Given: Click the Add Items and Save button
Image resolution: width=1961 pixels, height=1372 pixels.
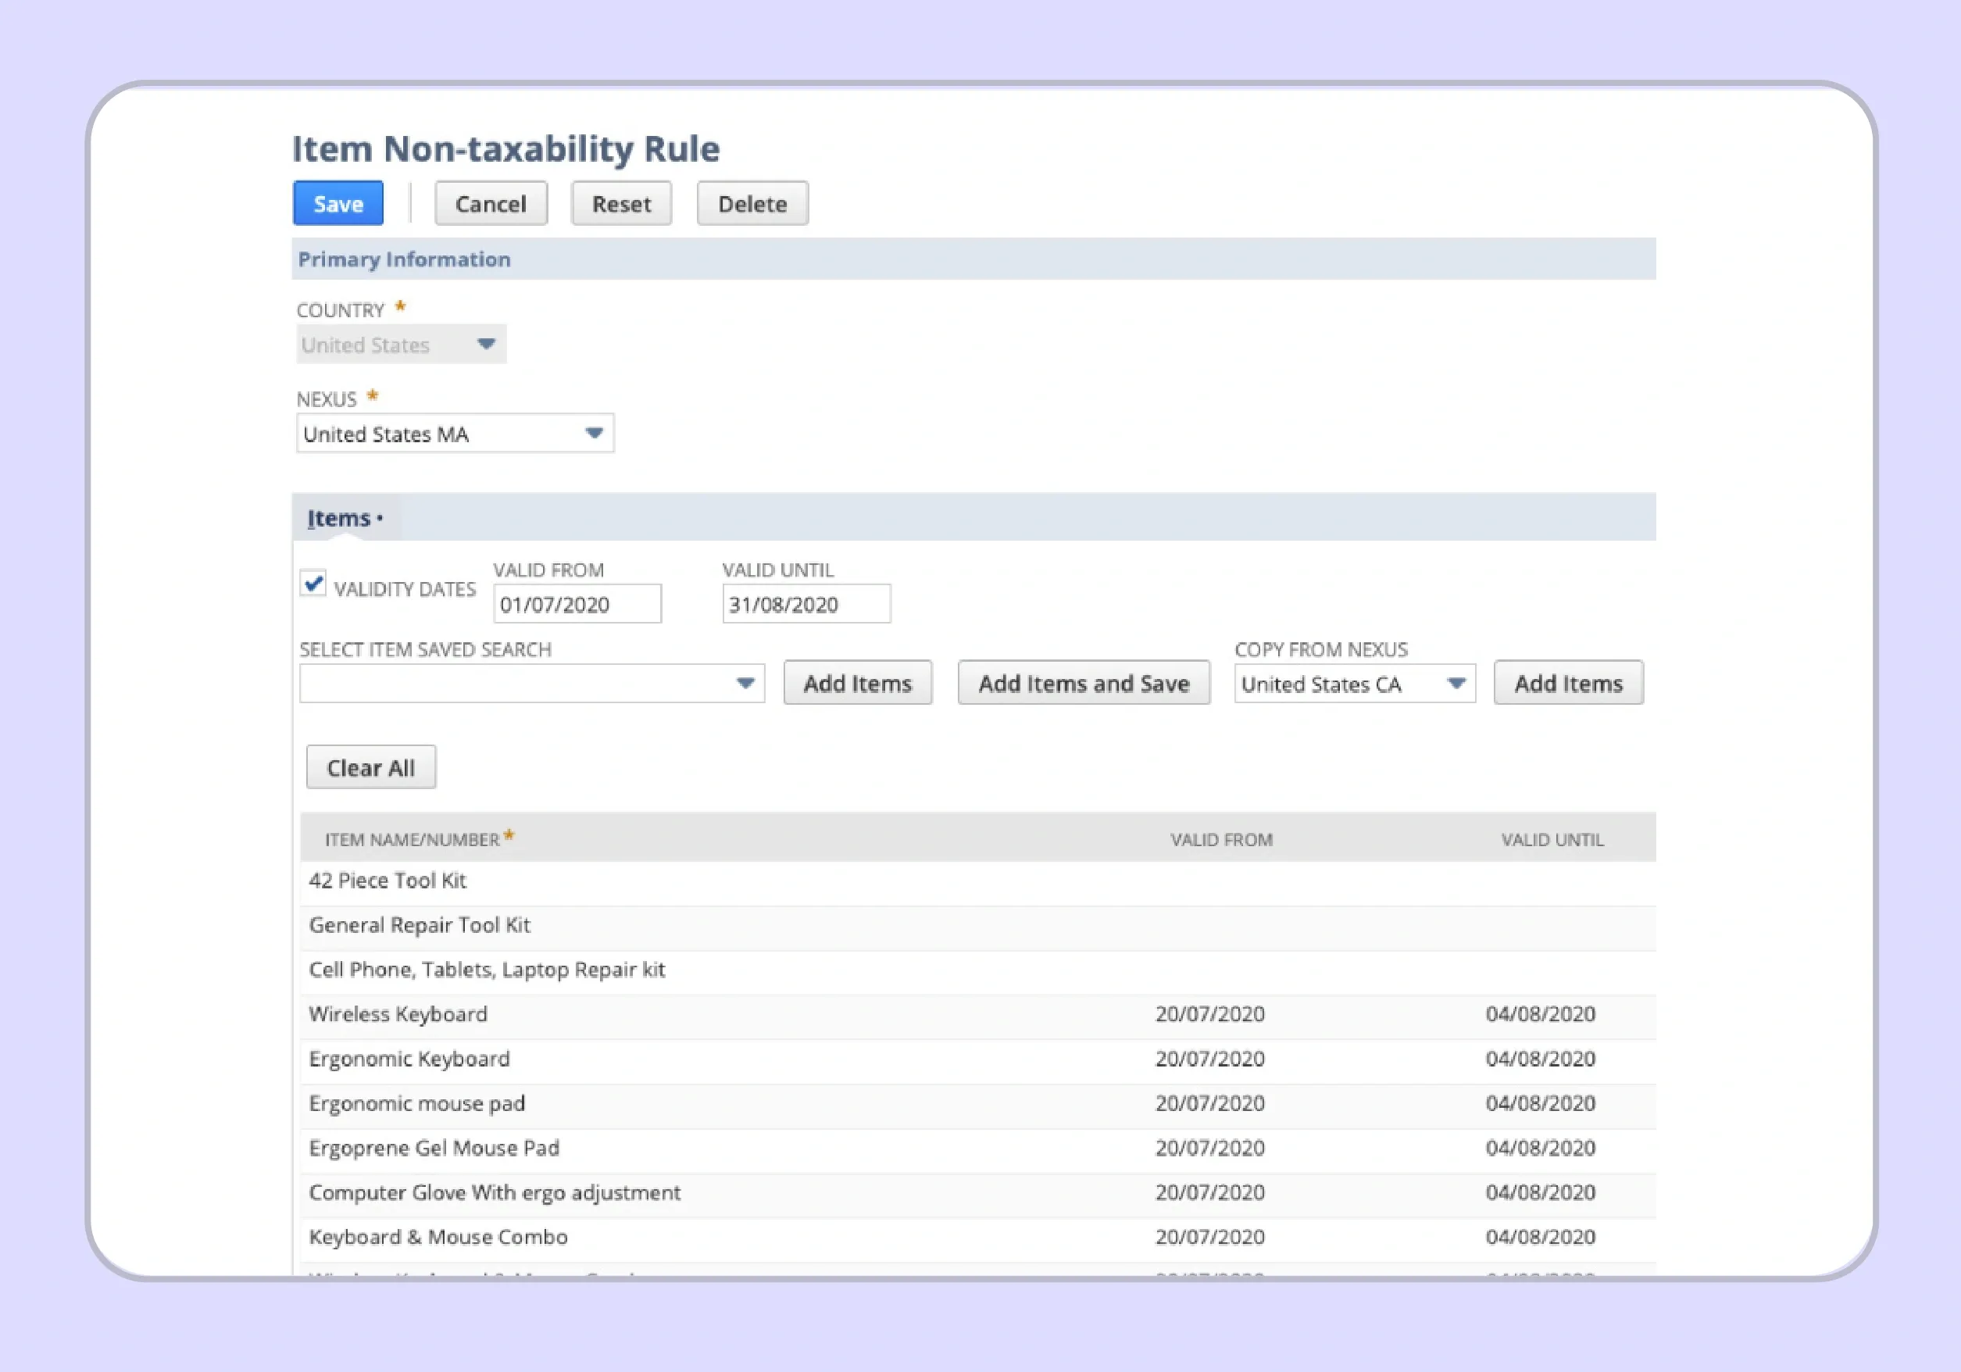Looking at the screenshot, I should pos(1083,683).
